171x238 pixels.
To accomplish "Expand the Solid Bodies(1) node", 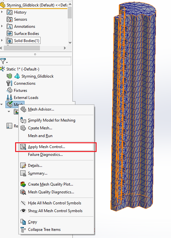I will (x=2, y=40).
